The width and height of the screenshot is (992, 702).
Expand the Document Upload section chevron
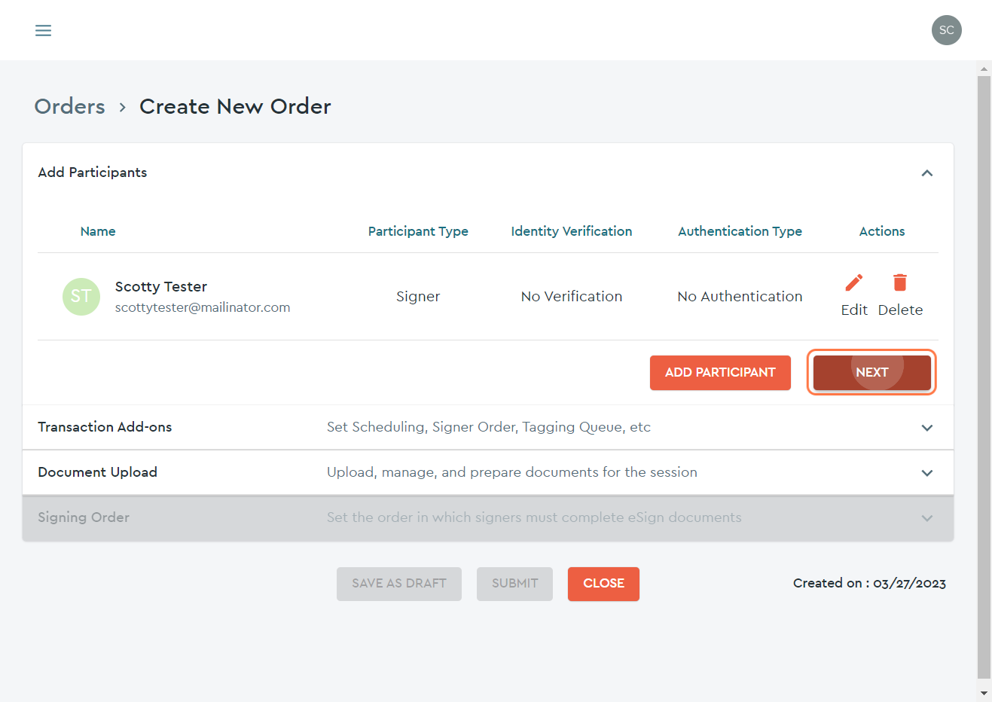[927, 473]
